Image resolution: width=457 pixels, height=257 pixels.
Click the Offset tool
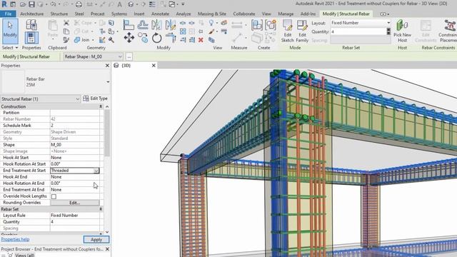pyautogui.click(x=143, y=25)
